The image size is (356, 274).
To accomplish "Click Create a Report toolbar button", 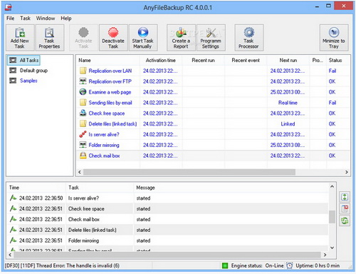I will coord(181,38).
